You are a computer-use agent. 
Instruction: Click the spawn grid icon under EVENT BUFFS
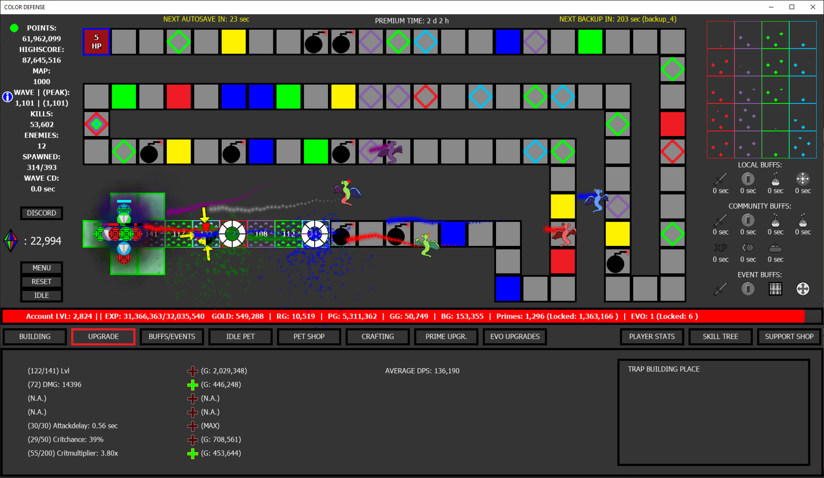pyautogui.click(x=775, y=289)
